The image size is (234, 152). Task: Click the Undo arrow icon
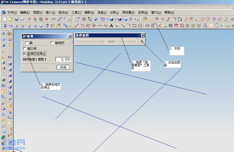point(54,19)
